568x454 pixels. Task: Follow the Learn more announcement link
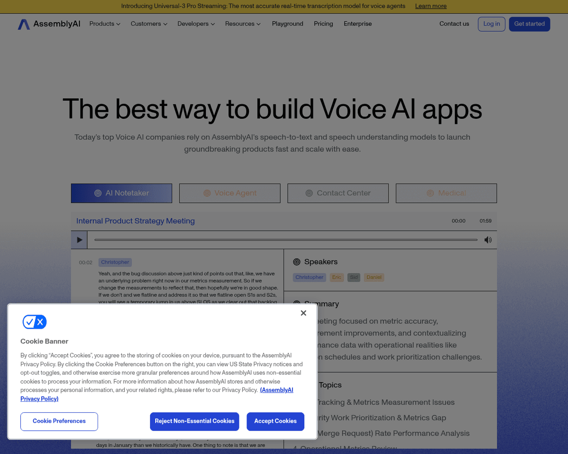pos(431,6)
